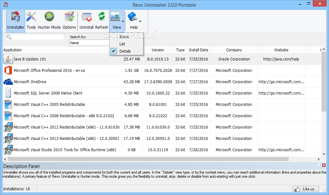
Task: Click the status bar resize grip
Action: pos(324,190)
